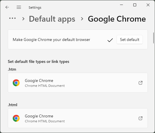Expand the breadcrumb ellipsis
The height and width of the screenshot is (133, 155).
(12, 18)
